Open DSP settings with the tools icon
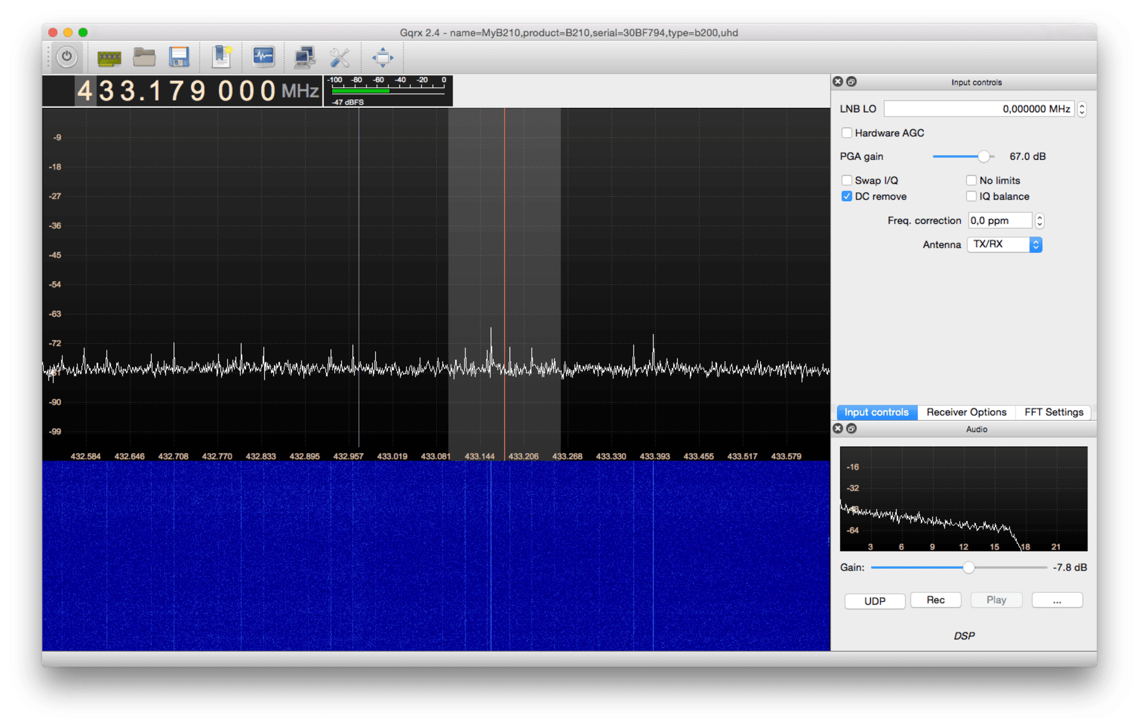1139x727 pixels. 339,57
